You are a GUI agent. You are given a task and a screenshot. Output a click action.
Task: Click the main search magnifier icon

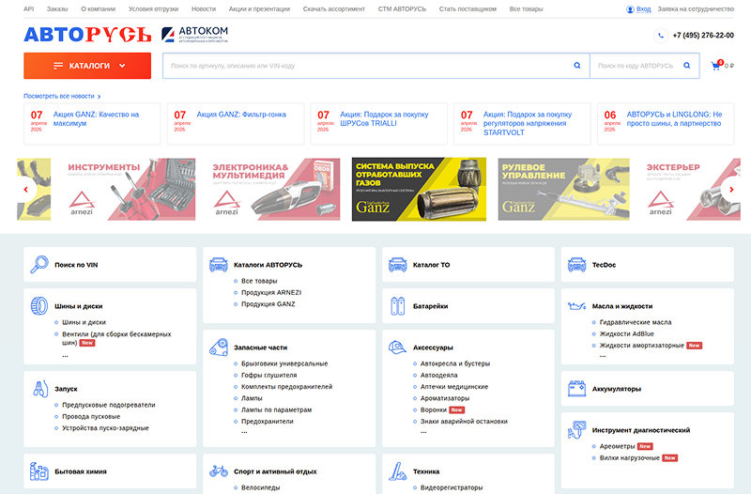[577, 66]
